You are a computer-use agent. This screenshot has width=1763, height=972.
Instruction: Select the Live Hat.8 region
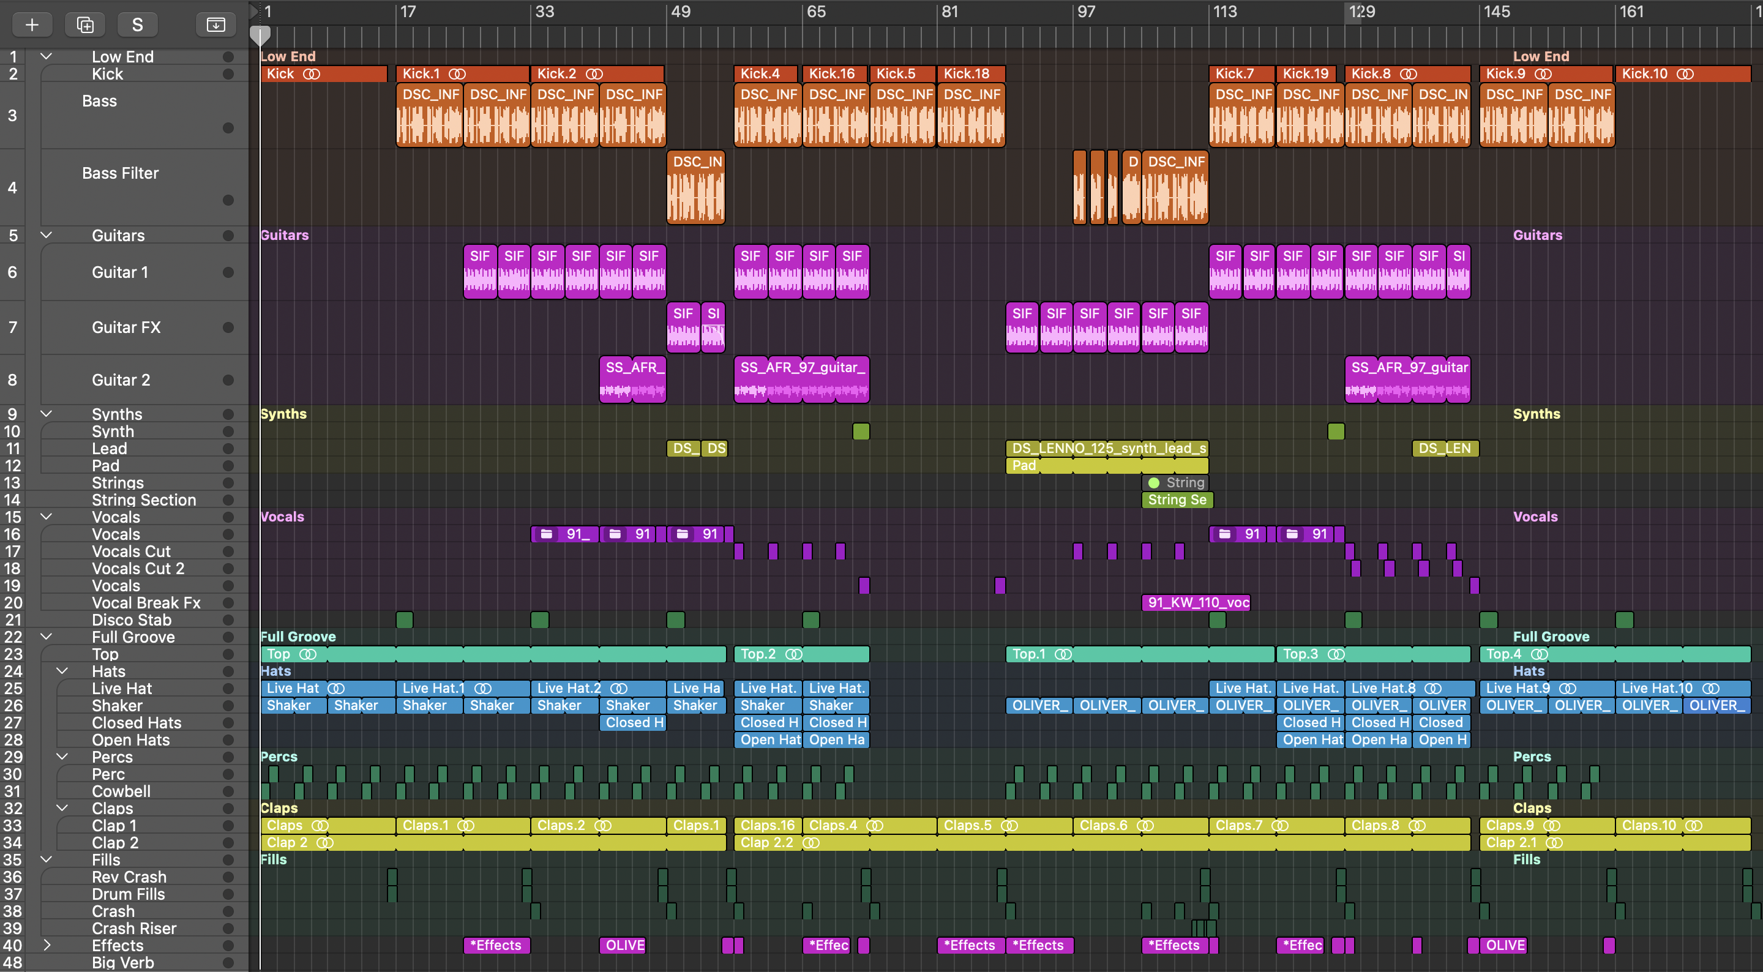pyautogui.click(x=1410, y=689)
